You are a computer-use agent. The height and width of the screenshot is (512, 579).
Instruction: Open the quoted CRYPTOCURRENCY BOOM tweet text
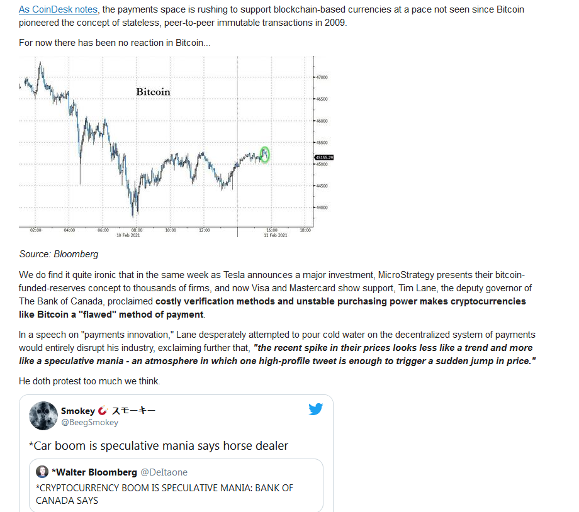pyautogui.click(x=164, y=494)
